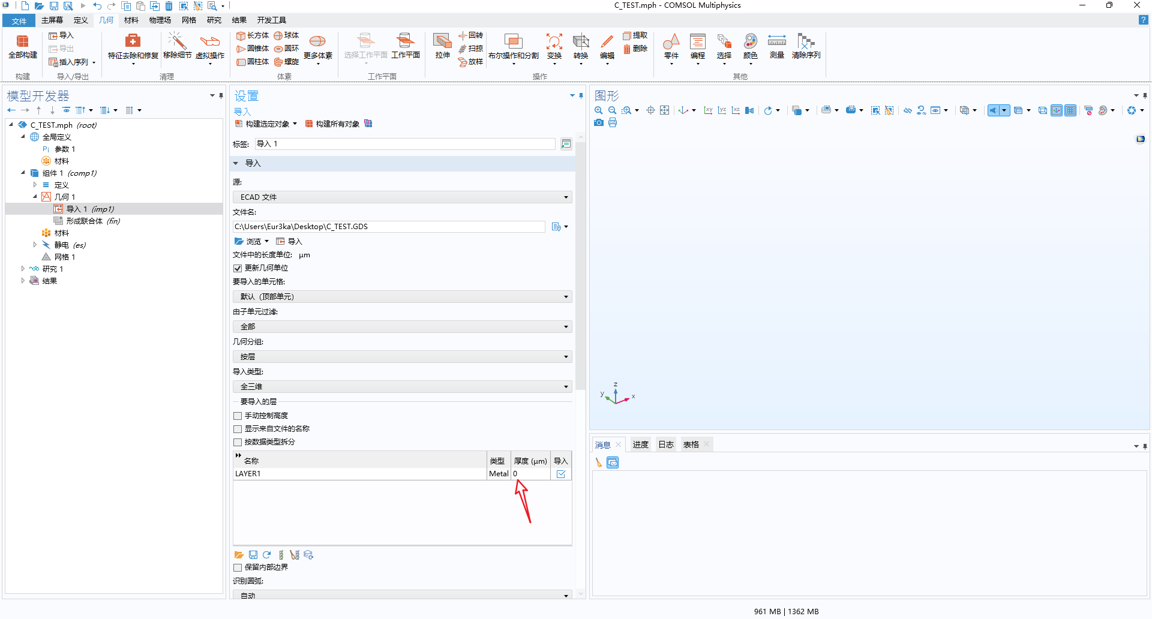1152x619 pixels.
Task: Open the 文件 menu
Action: coord(19,21)
